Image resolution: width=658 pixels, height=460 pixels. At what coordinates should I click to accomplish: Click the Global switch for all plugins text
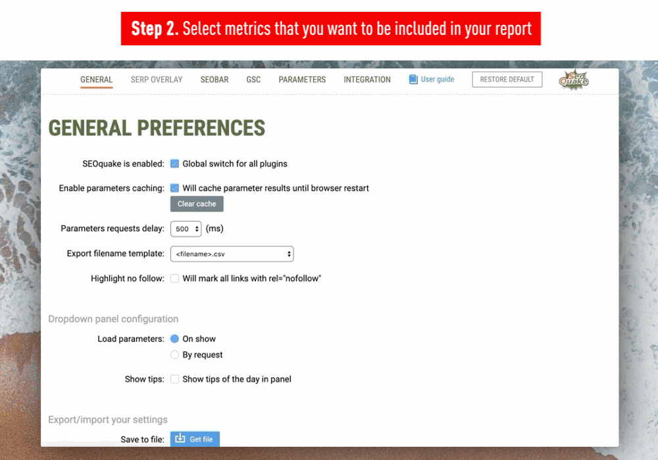click(x=235, y=164)
